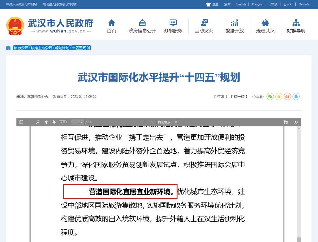Switch site language to Deutsch
Viewport: 318px width, 242px height.
[304, 4]
